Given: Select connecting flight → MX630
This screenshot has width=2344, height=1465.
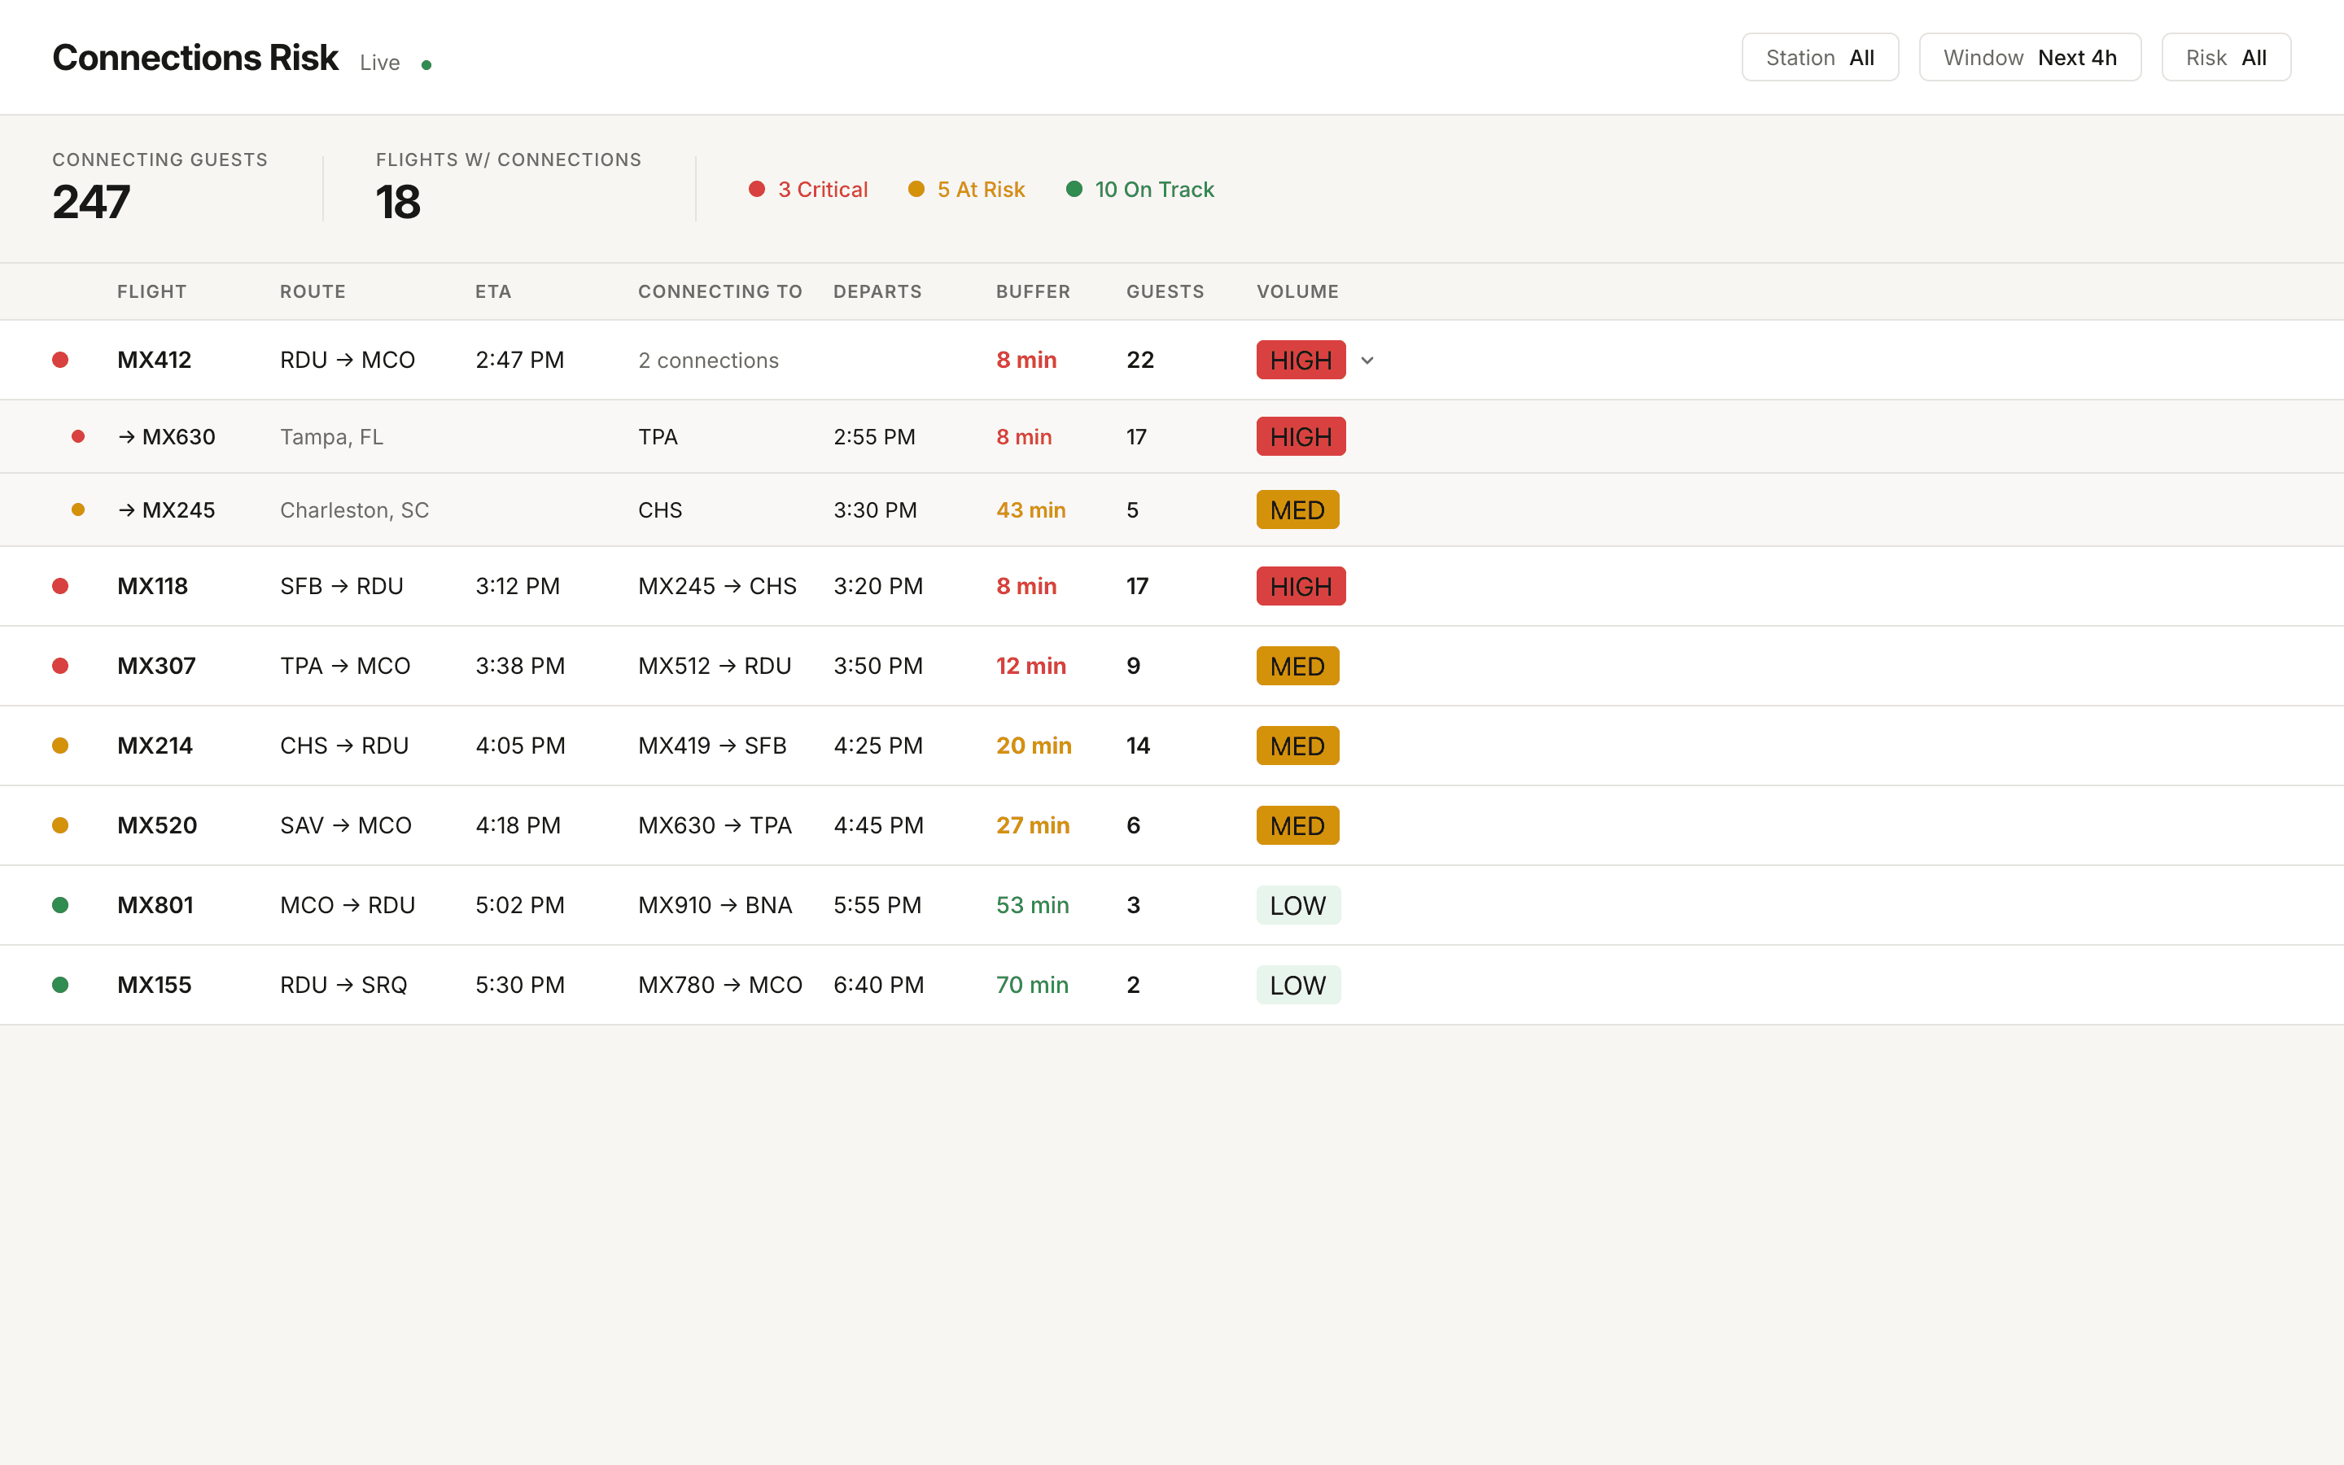Looking at the screenshot, I should [x=167, y=436].
